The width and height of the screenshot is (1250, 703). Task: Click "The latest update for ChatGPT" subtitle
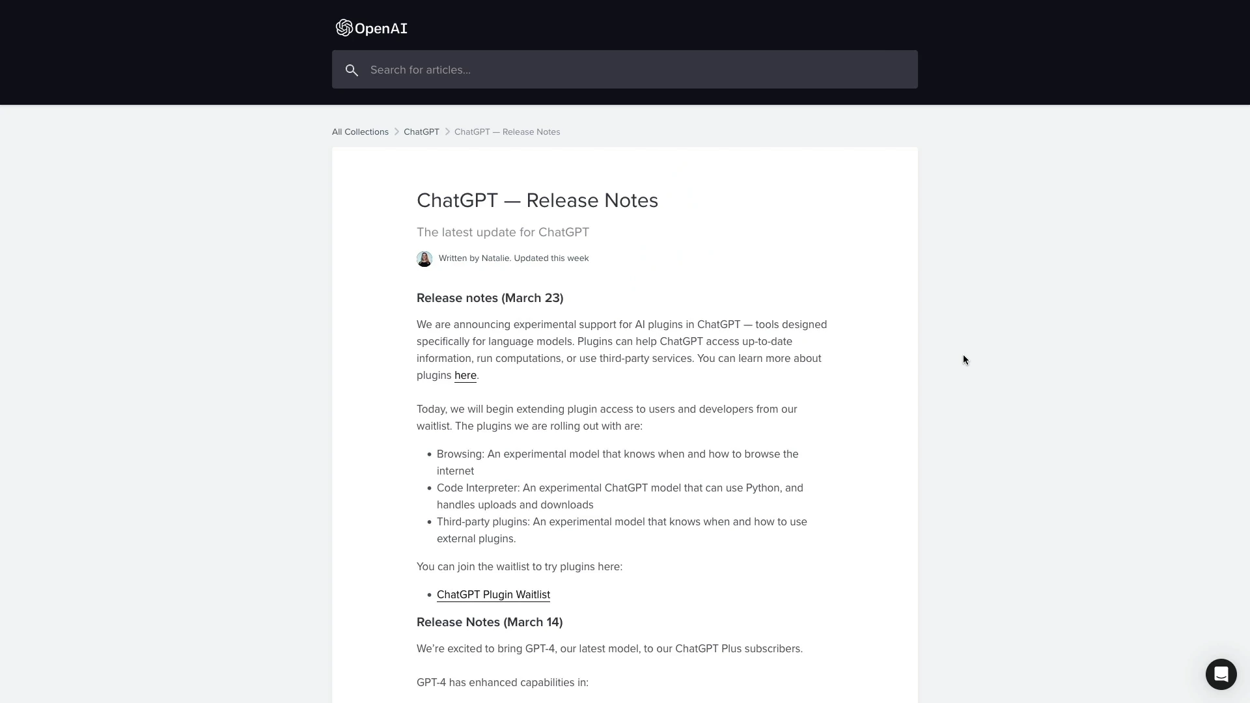pyautogui.click(x=503, y=232)
